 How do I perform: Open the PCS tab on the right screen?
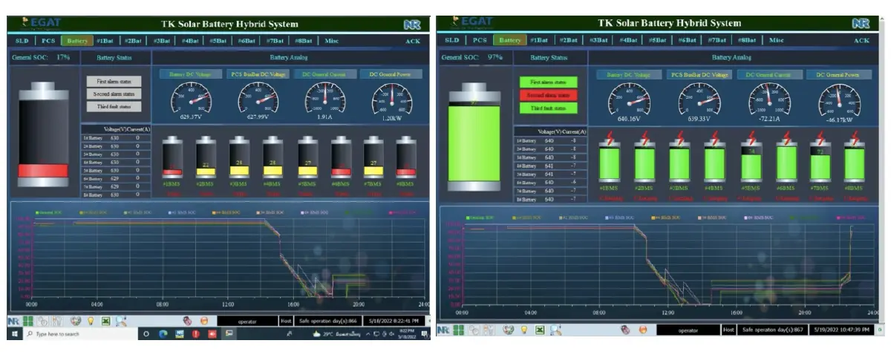pyautogui.click(x=480, y=40)
